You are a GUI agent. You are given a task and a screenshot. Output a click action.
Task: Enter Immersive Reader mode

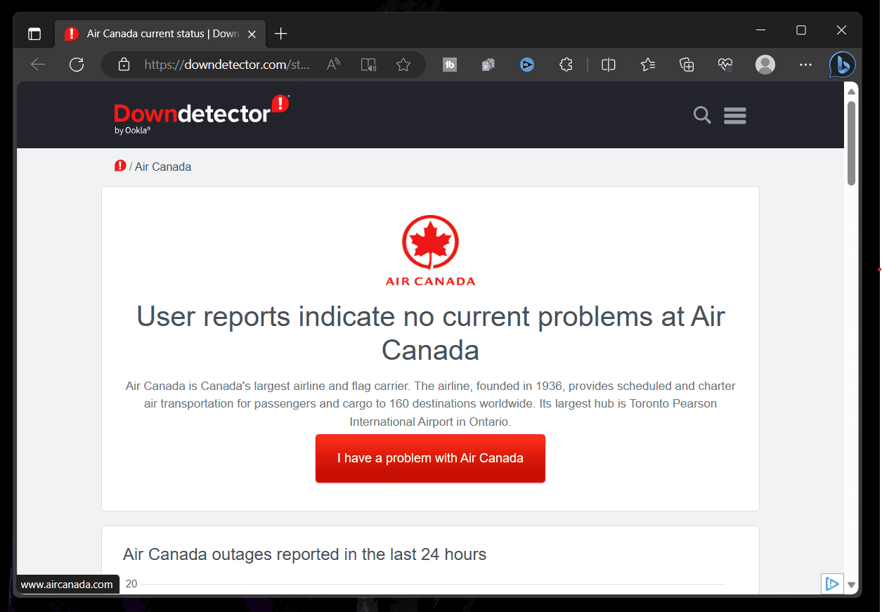(x=368, y=65)
